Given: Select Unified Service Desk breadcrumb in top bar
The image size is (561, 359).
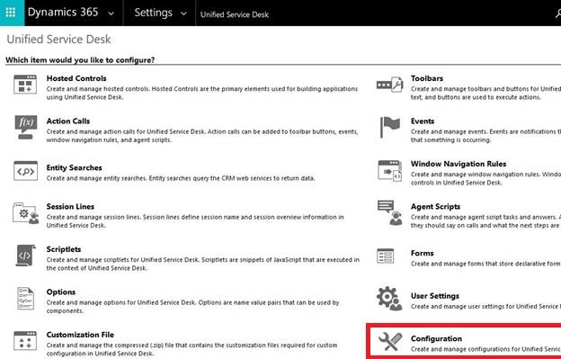Looking at the screenshot, I should [x=235, y=14].
